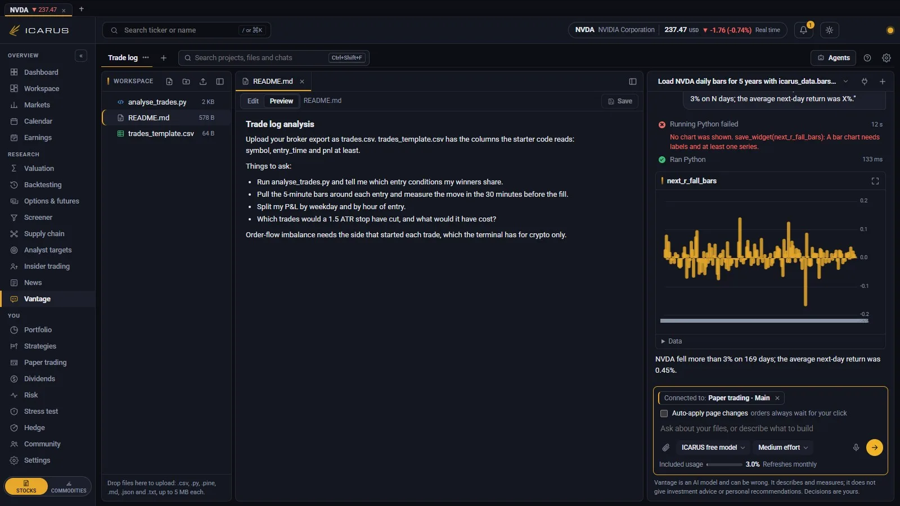Image resolution: width=900 pixels, height=506 pixels.
Task: Activate the microphone voice input
Action: 856,448
